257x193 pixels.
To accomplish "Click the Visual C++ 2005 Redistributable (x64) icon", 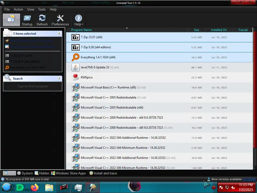I will pos(76,108).
